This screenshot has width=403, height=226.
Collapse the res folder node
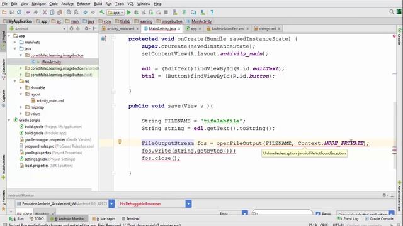pos(15,81)
